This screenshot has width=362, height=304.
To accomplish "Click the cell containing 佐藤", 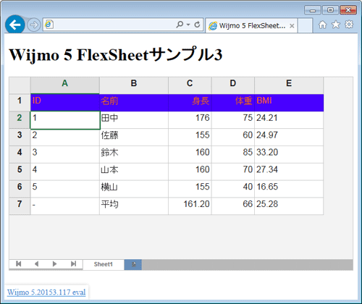I will click(134, 137).
